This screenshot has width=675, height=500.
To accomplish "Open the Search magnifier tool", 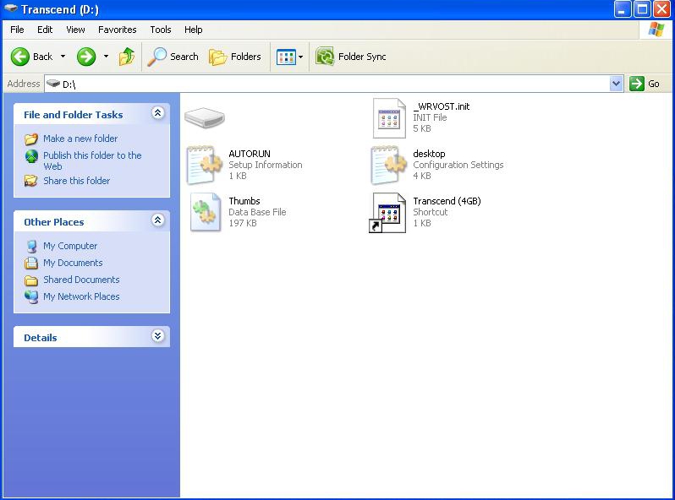I will click(157, 57).
